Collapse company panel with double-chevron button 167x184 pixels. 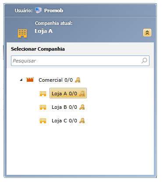tap(147, 32)
